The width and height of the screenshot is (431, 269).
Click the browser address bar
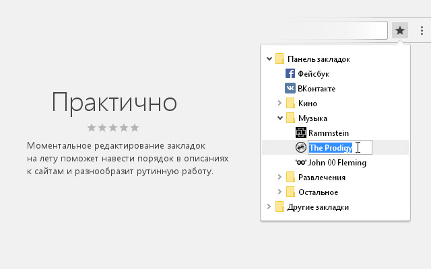[x=327, y=30]
